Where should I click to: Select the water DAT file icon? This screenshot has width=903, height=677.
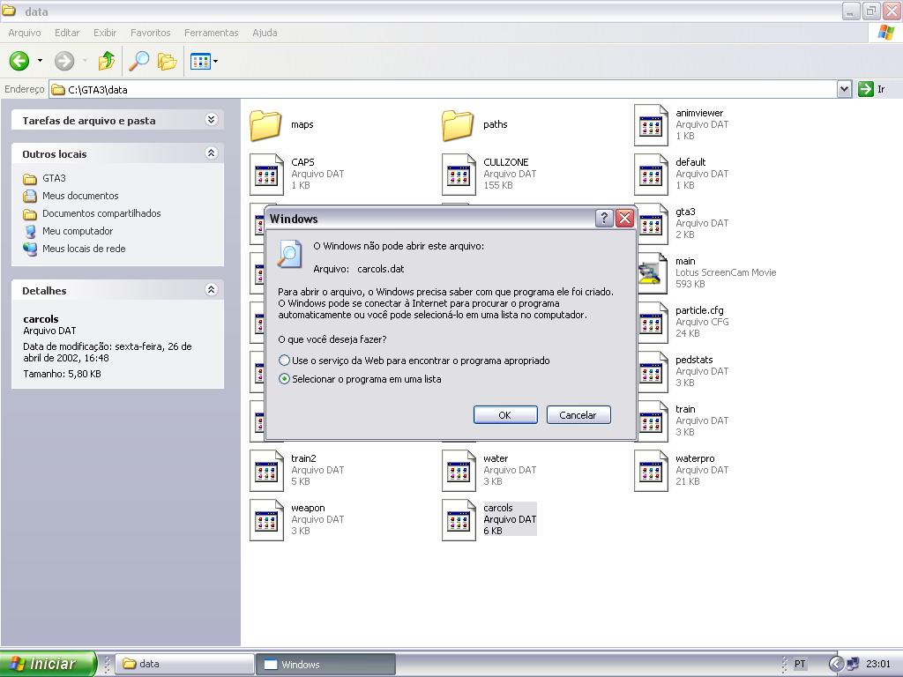(459, 471)
